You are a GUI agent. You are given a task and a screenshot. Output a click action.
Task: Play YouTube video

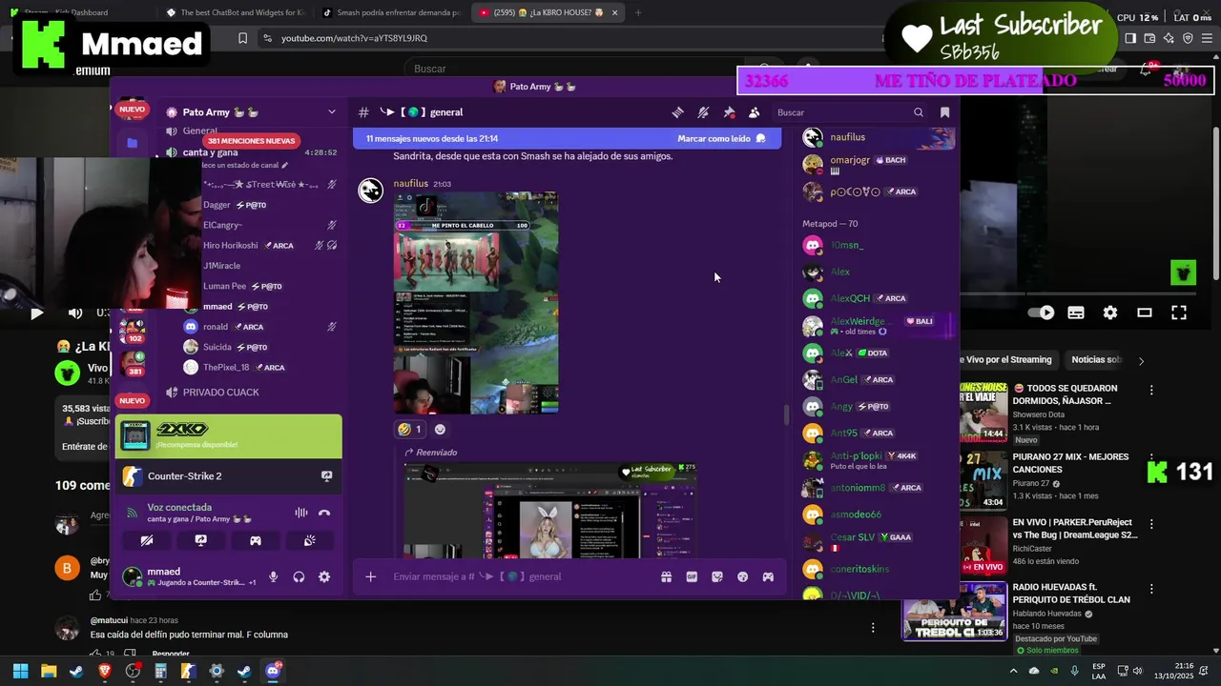click(x=36, y=313)
